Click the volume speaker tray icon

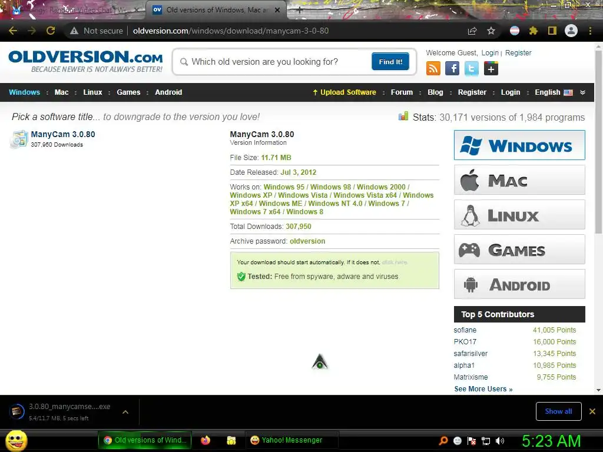coord(500,441)
